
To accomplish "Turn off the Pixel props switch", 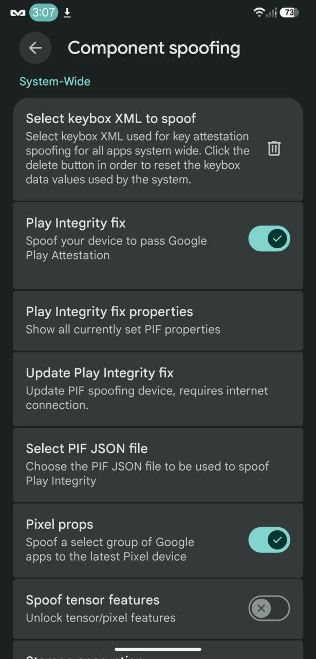I will click(269, 540).
